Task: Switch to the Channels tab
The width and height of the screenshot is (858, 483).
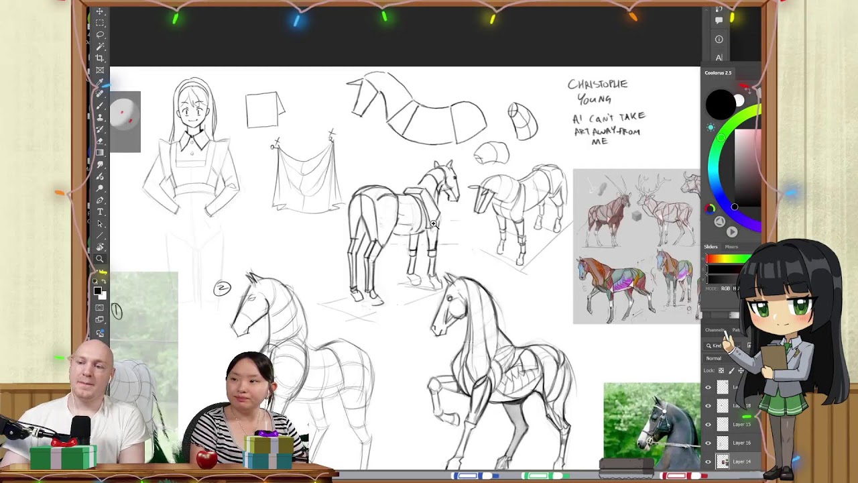Action: tap(715, 330)
